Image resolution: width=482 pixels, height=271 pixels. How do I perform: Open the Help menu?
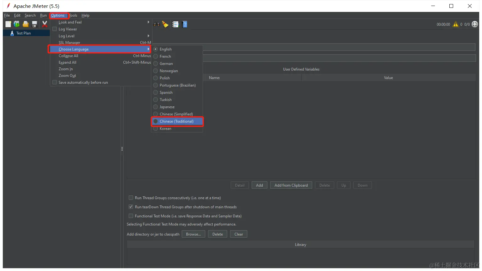point(85,15)
